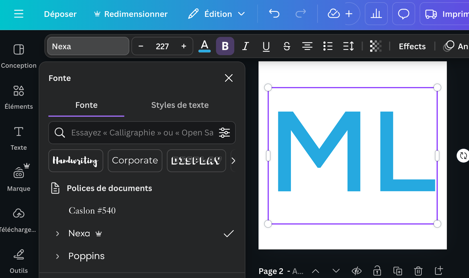Toggle bold formatting off
The height and width of the screenshot is (278, 469).
click(x=225, y=46)
